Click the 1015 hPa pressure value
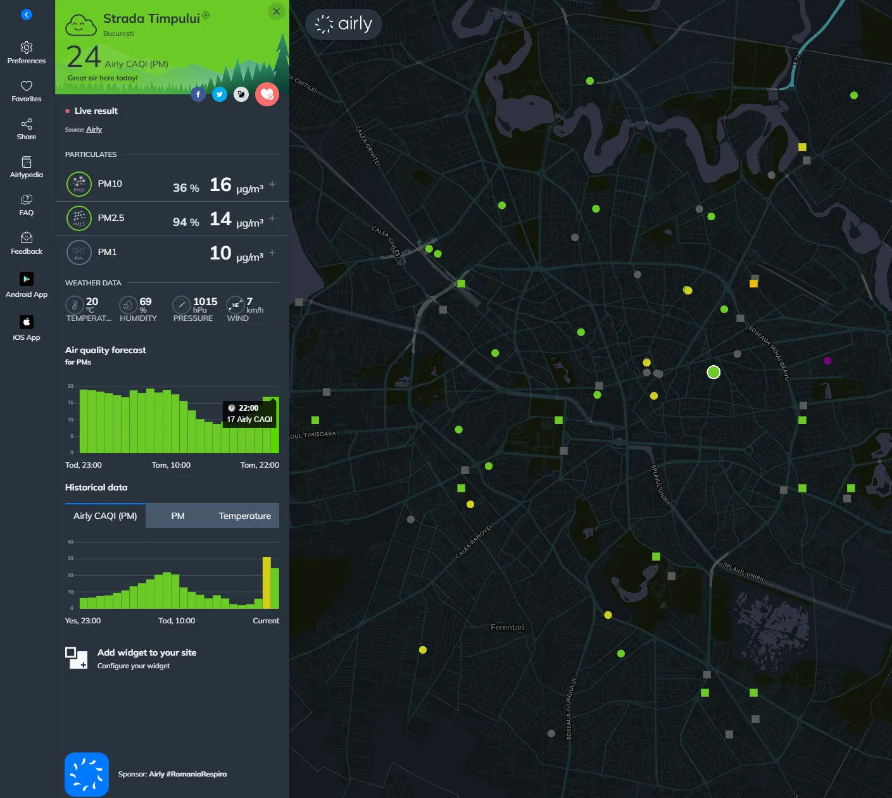The height and width of the screenshot is (798, 892). click(x=205, y=304)
